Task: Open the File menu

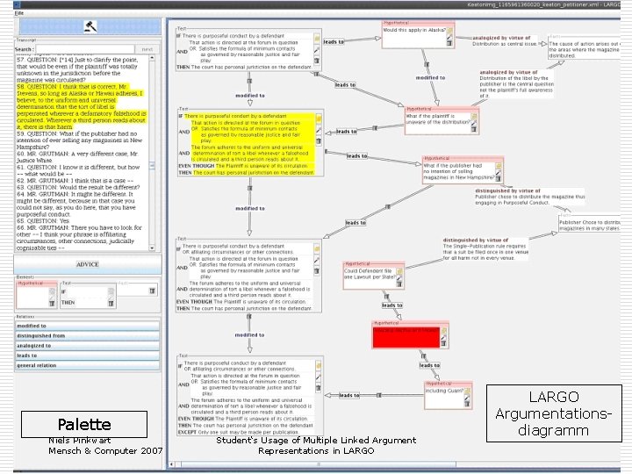Action: pyautogui.click(x=19, y=13)
